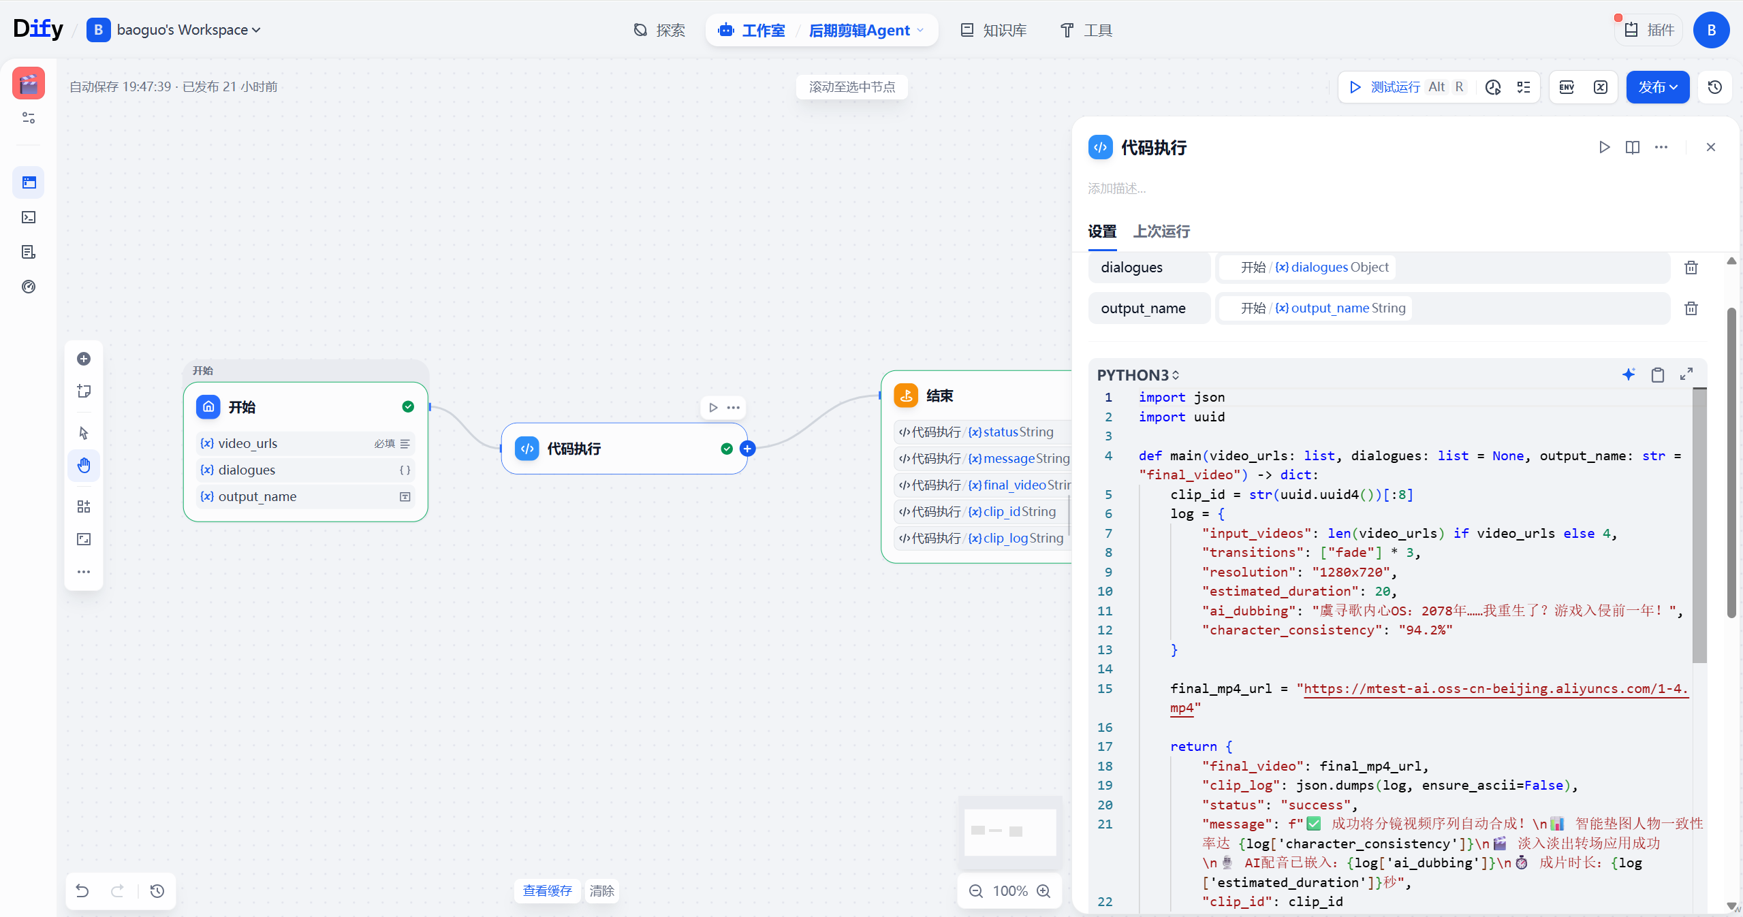Switch to the 上次运行 tab
Viewport: 1743px width, 917px height.
(1161, 231)
